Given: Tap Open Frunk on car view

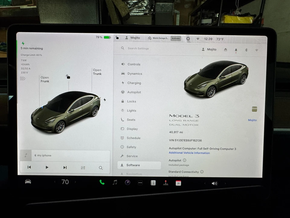Looking at the screenshot, I should click(x=45, y=79).
